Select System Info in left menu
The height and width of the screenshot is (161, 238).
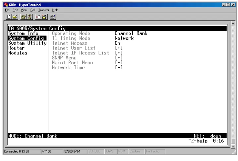coord(23,33)
